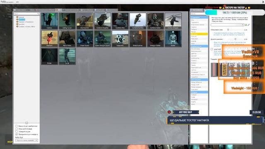Spawn the Combine Gunship
This screenshot has height=149, width=265.
138,21
